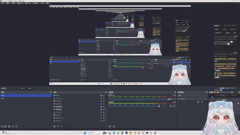Open source properties (gear) button under preview
The width and height of the screenshot is (240, 135).
[23, 88]
